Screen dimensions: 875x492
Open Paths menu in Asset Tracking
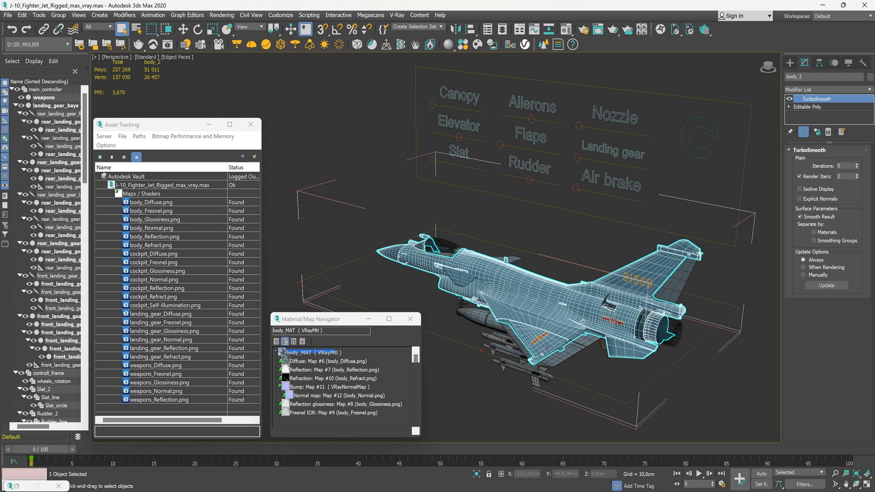point(139,136)
